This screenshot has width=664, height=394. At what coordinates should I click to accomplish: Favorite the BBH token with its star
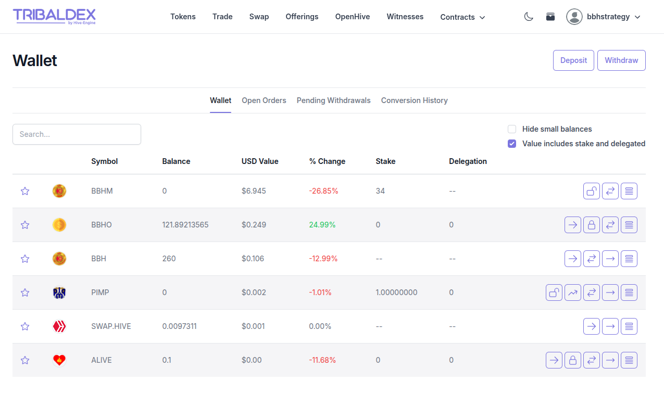(x=25, y=259)
